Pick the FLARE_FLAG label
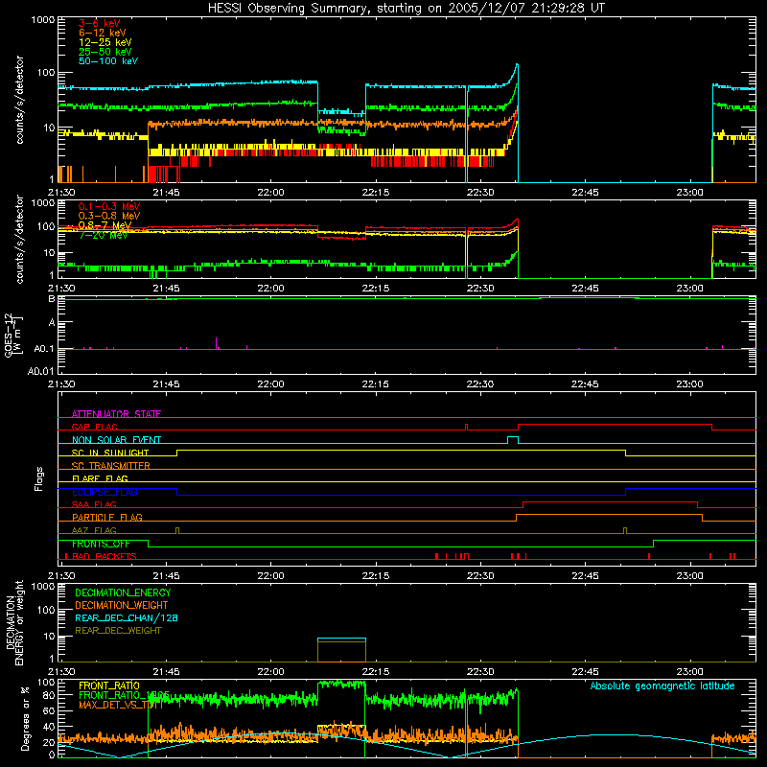The width and height of the screenshot is (767, 767). pyautogui.click(x=100, y=478)
